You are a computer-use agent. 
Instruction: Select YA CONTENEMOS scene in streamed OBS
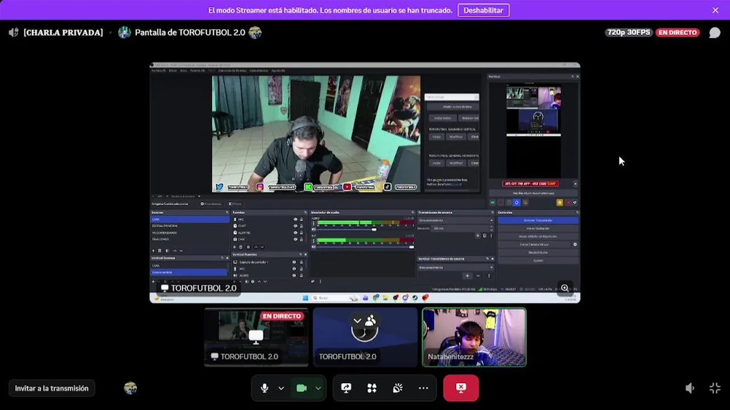(x=190, y=233)
